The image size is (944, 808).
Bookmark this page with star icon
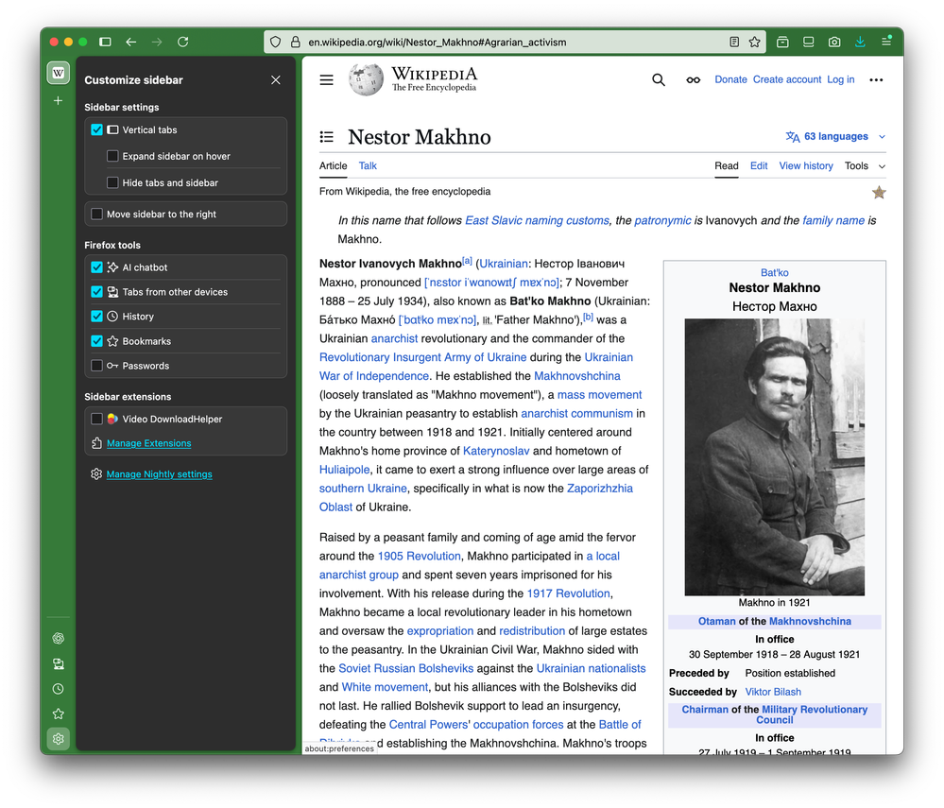click(754, 42)
